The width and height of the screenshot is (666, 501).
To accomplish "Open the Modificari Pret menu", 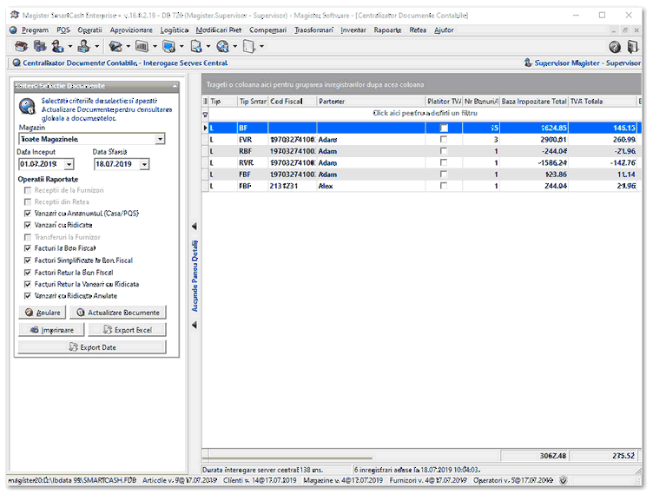I will click(219, 30).
